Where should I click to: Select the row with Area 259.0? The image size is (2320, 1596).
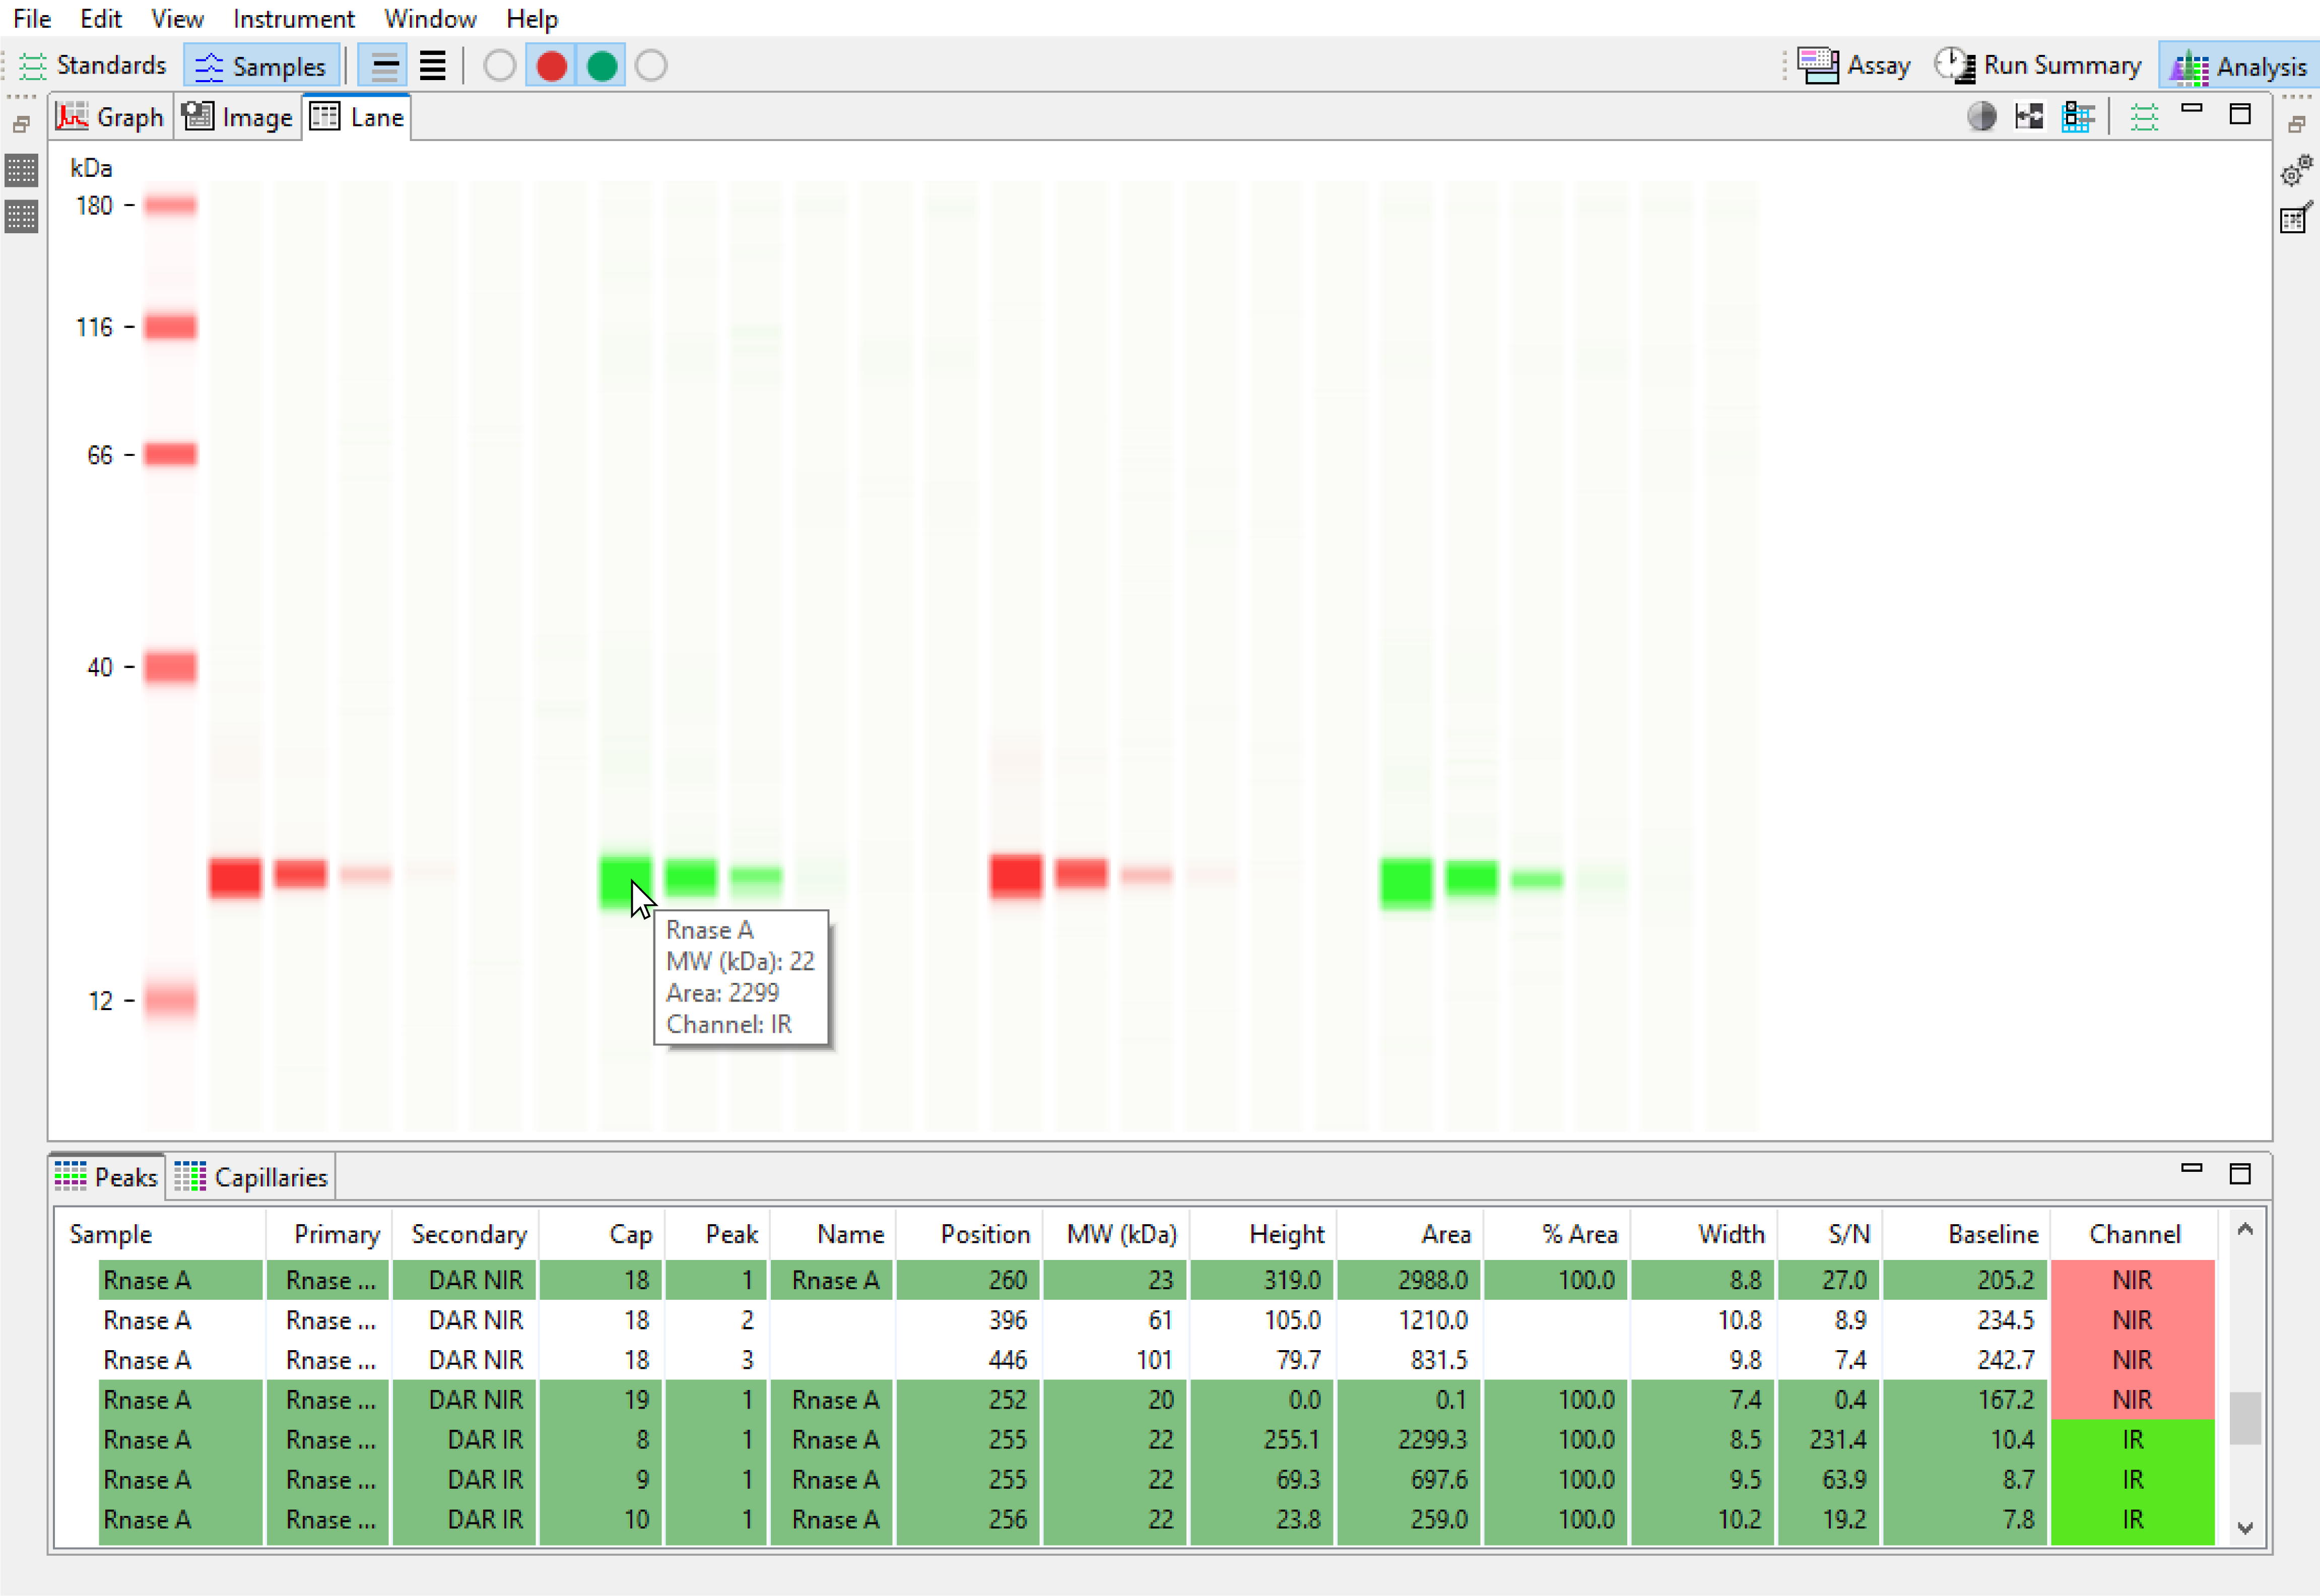(1157, 1520)
